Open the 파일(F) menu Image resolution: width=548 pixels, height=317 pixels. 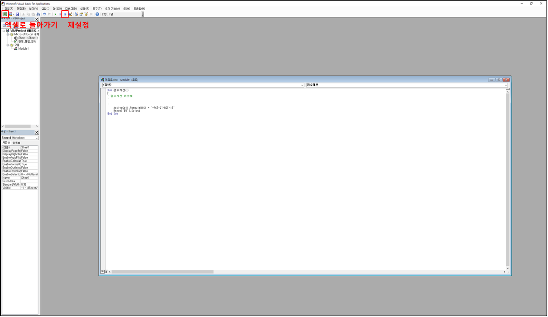click(9, 8)
